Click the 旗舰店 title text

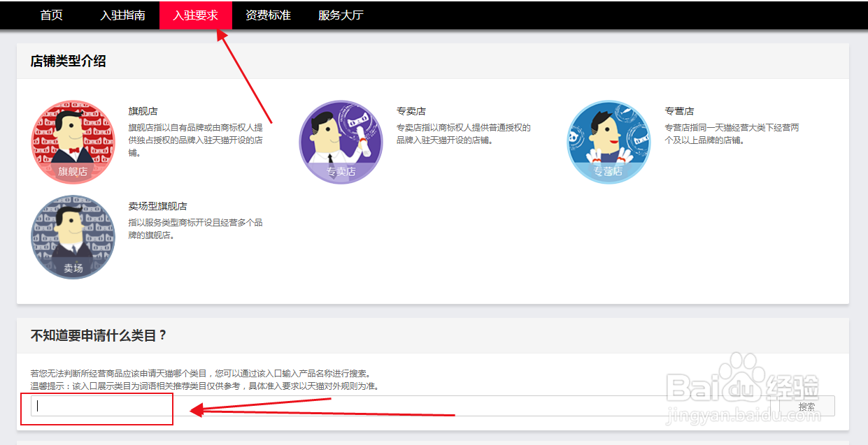point(143,111)
